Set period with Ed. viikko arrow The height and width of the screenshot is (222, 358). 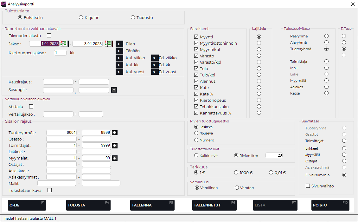[155, 58]
